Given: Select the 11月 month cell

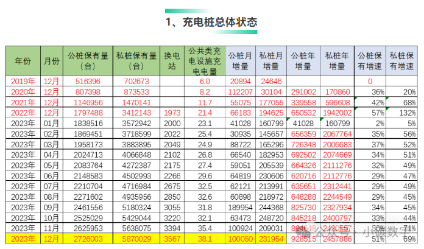Looking at the screenshot, I should tap(52, 228).
